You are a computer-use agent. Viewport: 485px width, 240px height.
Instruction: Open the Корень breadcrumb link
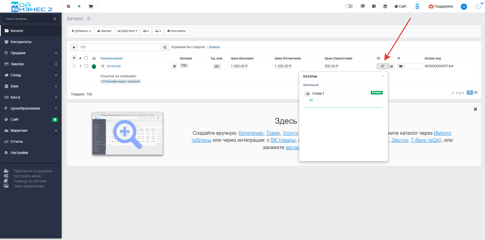(214, 47)
